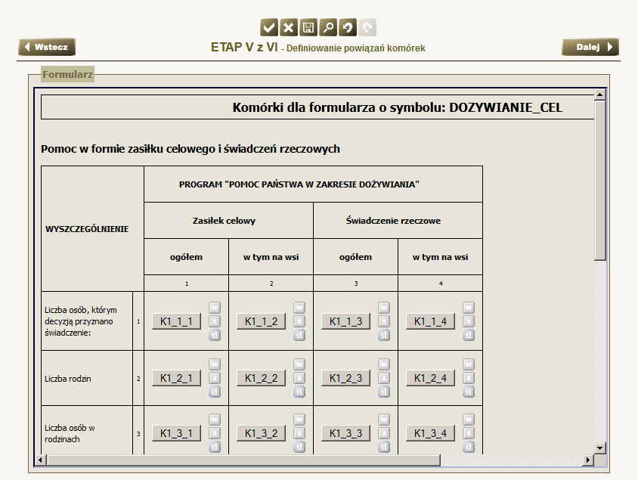Image resolution: width=638 pixels, height=480 pixels.
Task: Click the disabled redo arrow icon
Action: click(x=367, y=28)
